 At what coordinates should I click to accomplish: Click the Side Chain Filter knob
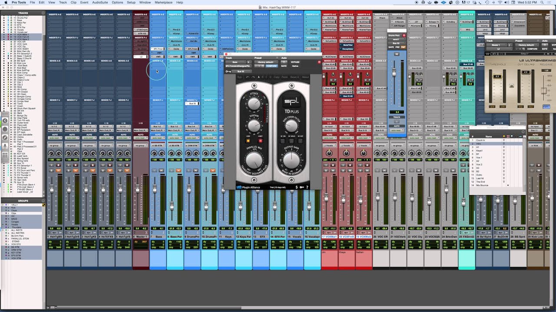point(291,126)
